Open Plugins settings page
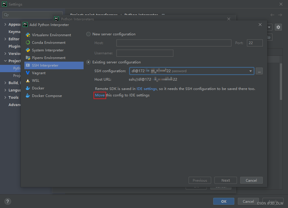Image resolution: width=288 pixels, height=208 pixels. click(14, 46)
